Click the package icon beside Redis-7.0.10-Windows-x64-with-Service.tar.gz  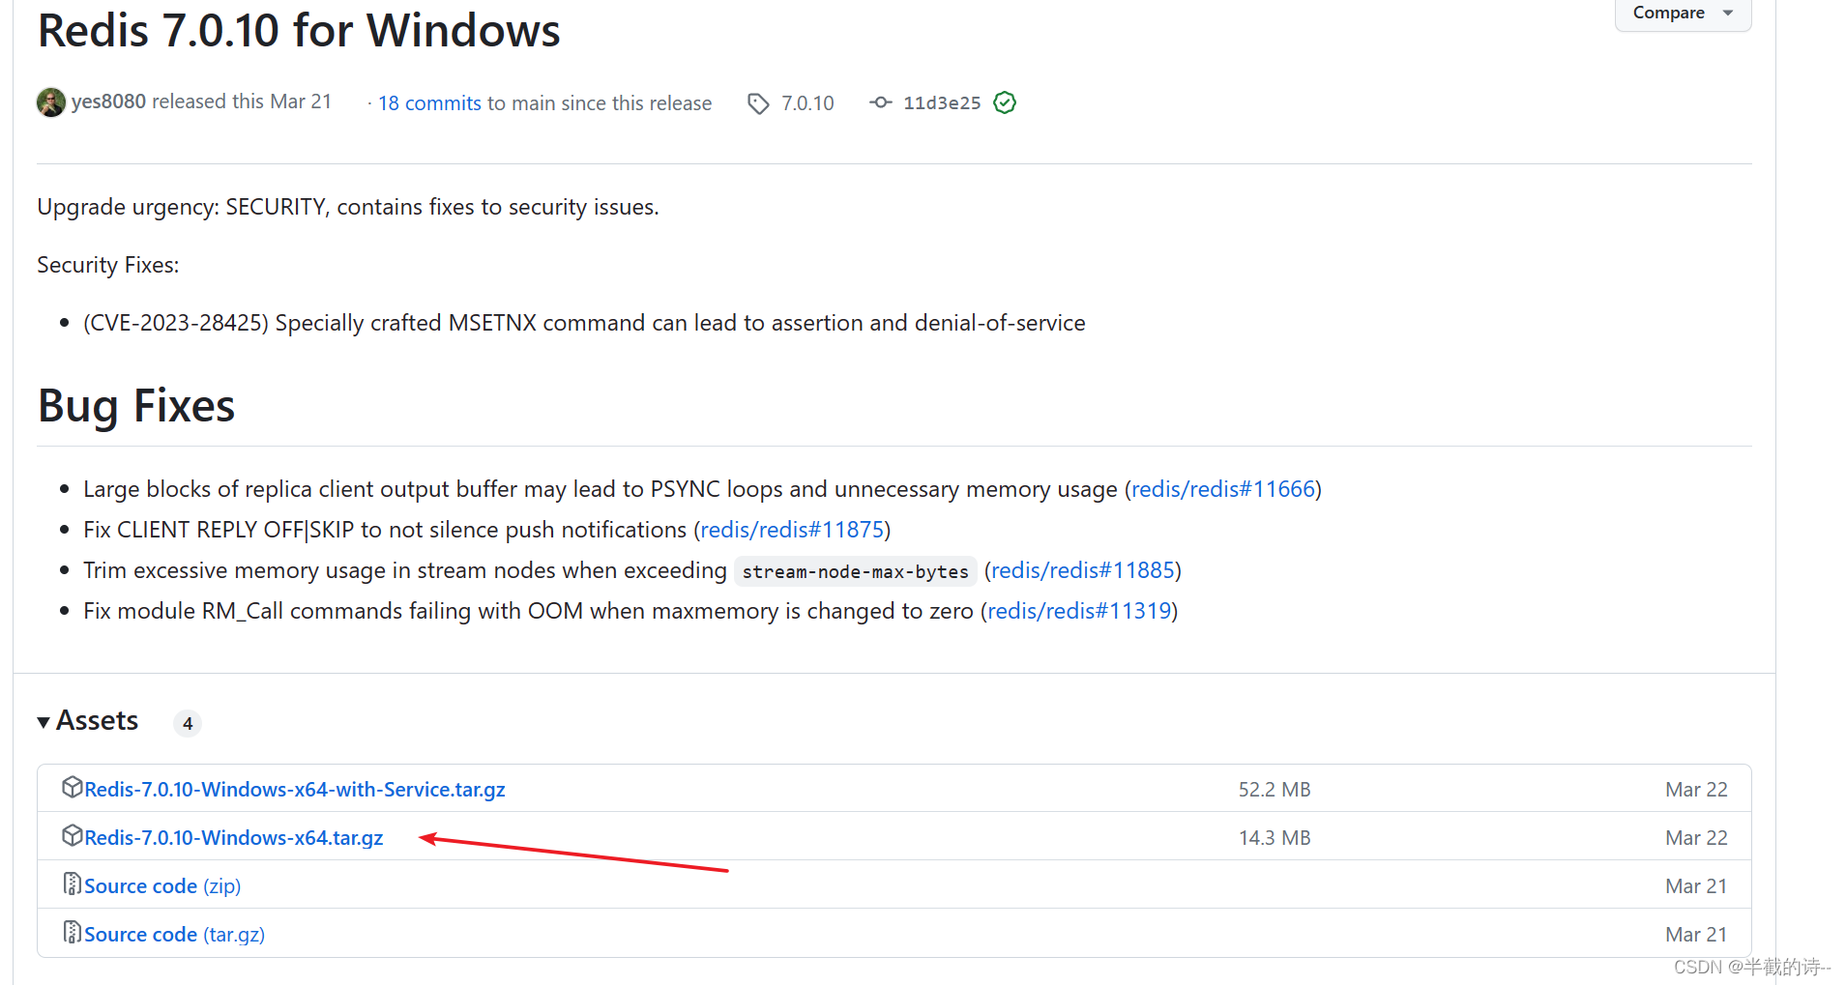pyautogui.click(x=72, y=788)
